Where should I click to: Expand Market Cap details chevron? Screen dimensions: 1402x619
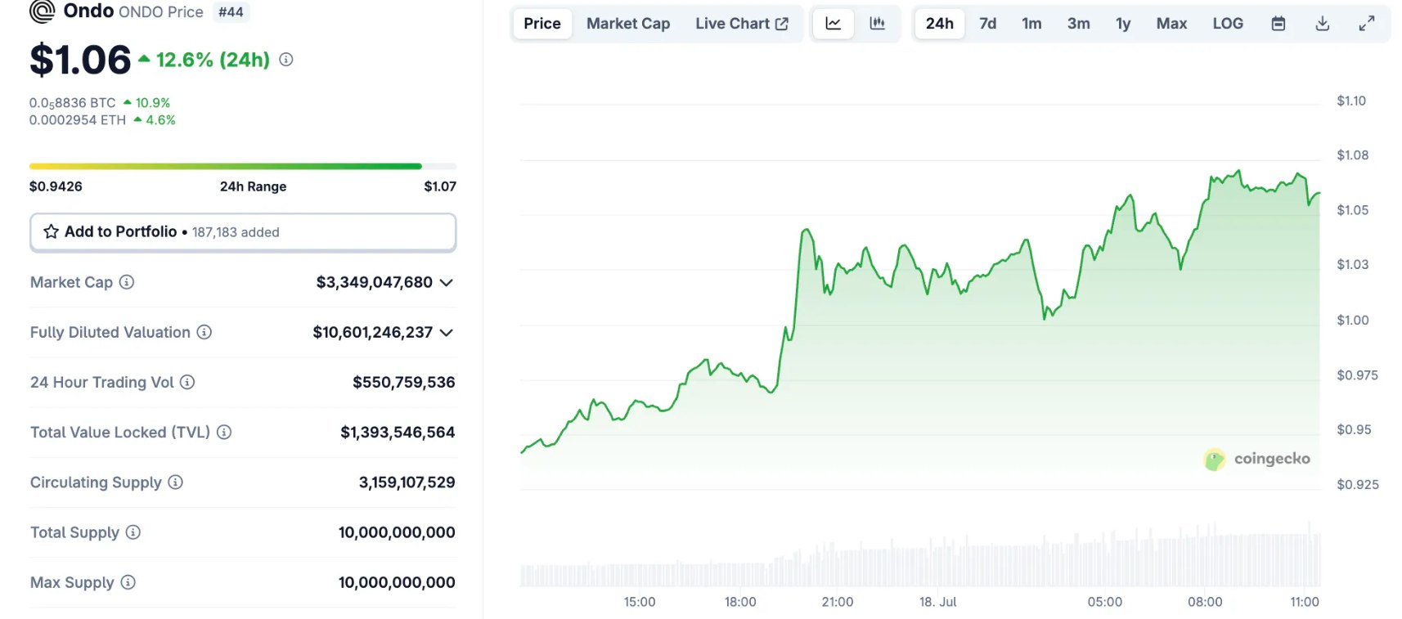click(x=447, y=283)
